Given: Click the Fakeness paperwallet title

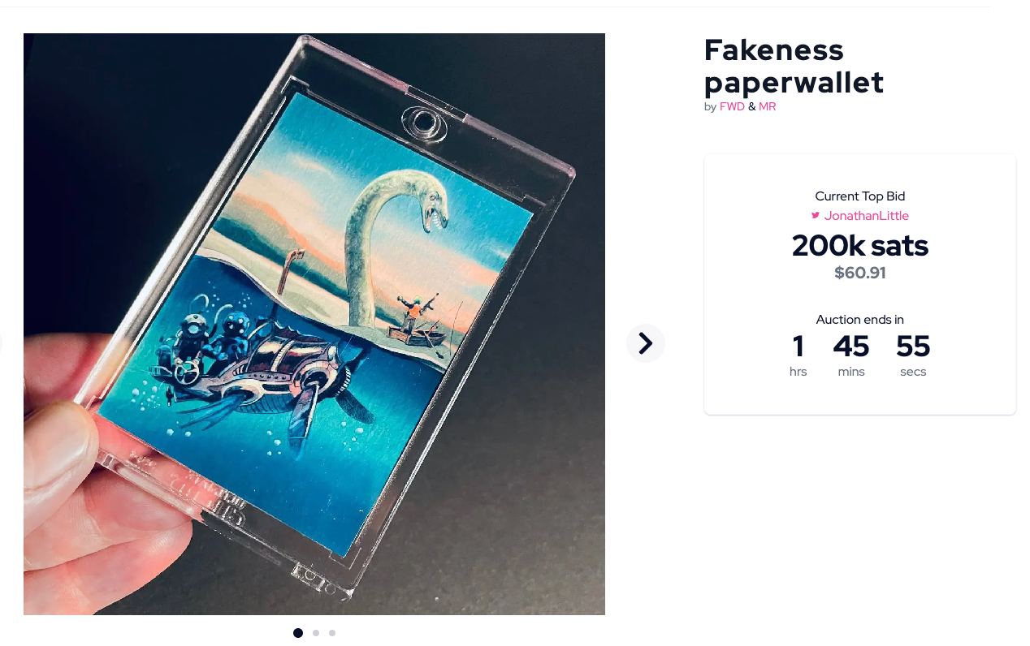Looking at the screenshot, I should pos(794,66).
